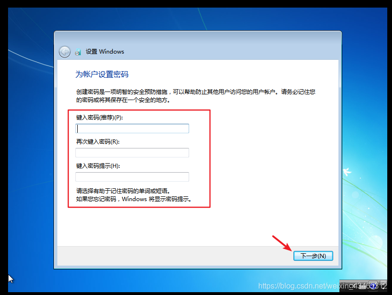Image resolution: width=392 pixels, height=295 pixels.
Task: Click the 键入密码提示(H): label
Action: [98, 166]
